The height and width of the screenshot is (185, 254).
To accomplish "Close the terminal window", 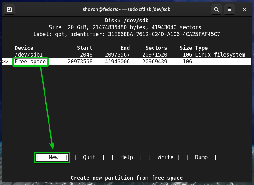I will (244, 9).
